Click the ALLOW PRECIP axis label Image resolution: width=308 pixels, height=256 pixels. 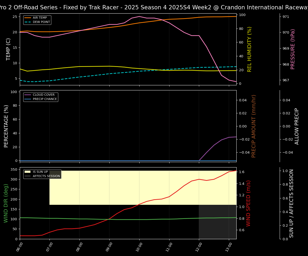tap(297, 126)
